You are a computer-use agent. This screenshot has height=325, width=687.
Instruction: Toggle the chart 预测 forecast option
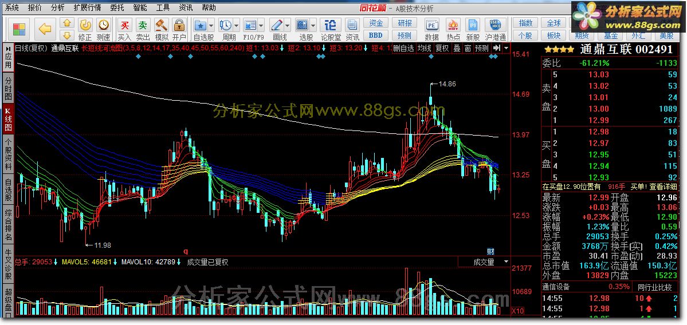[x=481, y=48]
